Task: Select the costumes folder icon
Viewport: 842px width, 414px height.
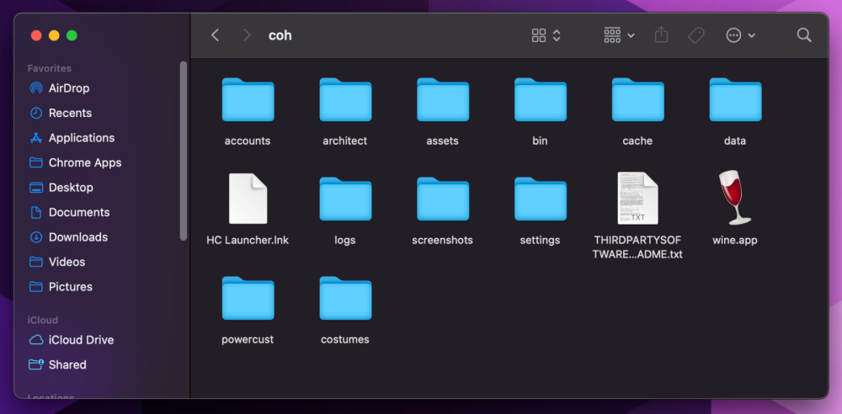Action: [345, 299]
